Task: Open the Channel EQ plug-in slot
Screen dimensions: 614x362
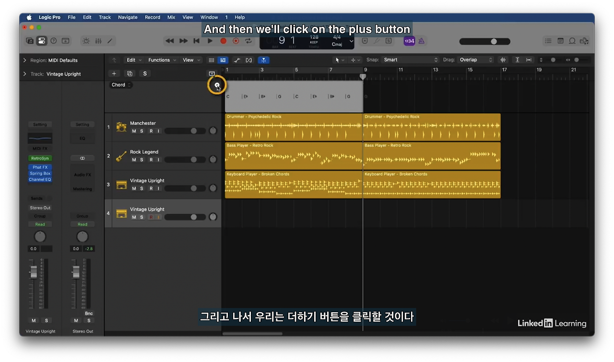Action: [40, 180]
